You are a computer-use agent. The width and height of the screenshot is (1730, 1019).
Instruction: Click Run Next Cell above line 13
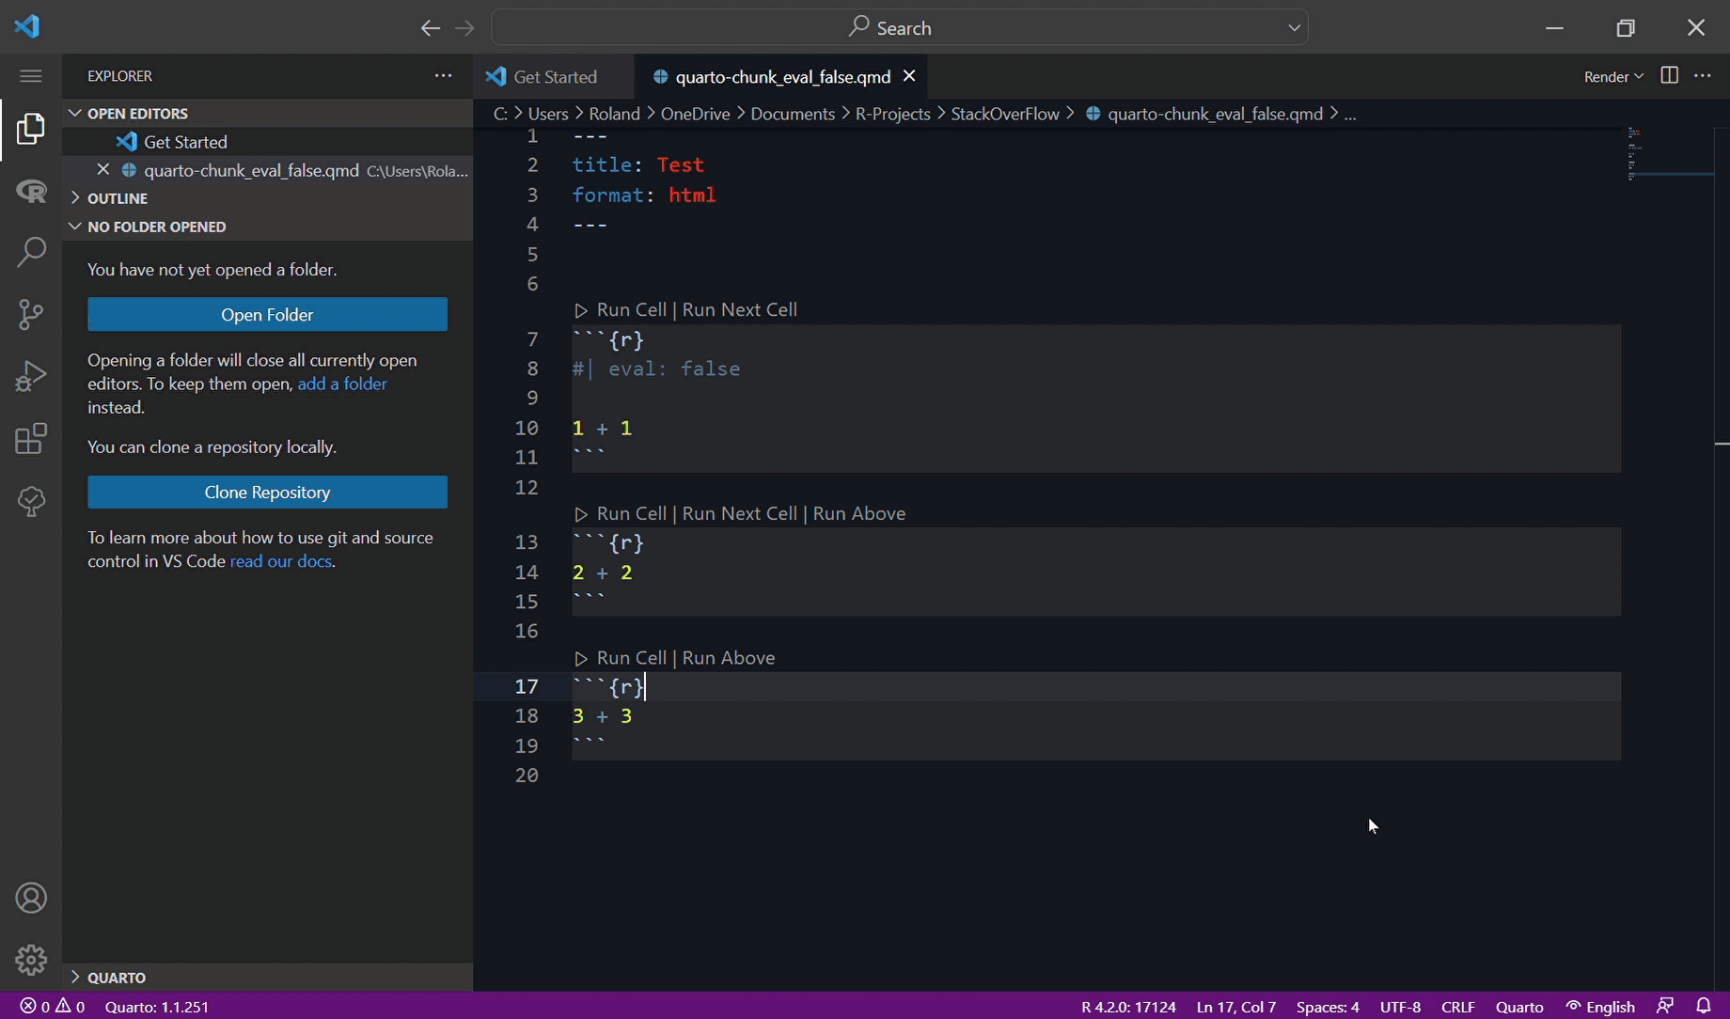tap(740, 514)
